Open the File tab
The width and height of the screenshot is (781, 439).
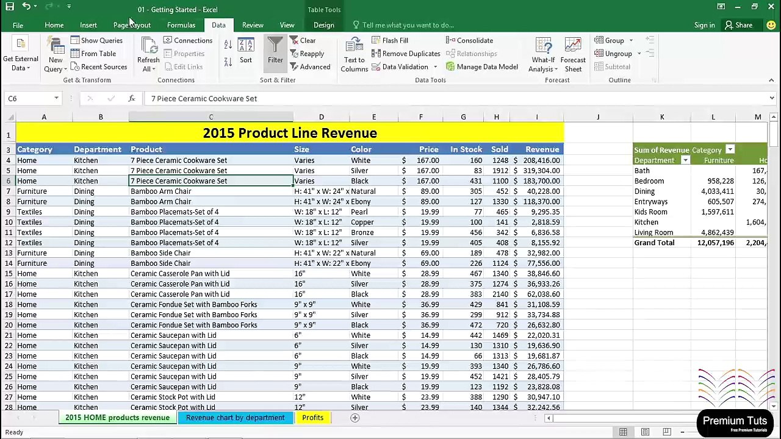point(18,25)
